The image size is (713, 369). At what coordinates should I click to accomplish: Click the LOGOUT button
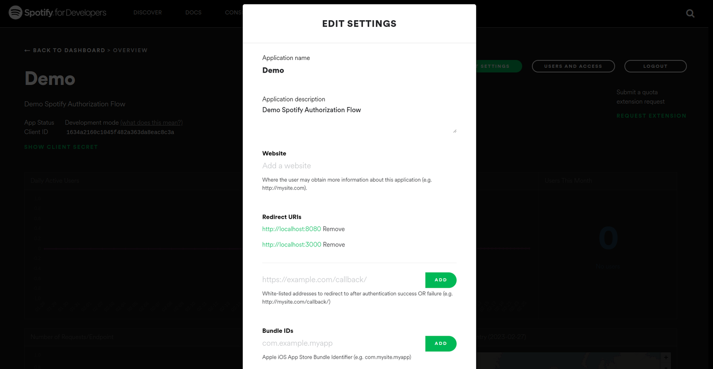tap(655, 66)
